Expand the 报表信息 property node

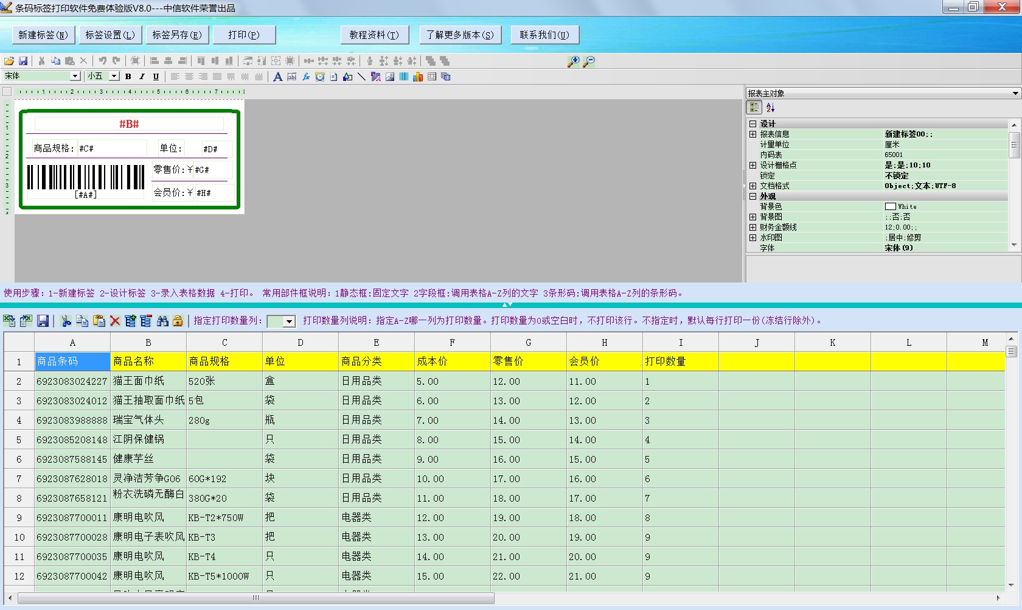point(753,135)
